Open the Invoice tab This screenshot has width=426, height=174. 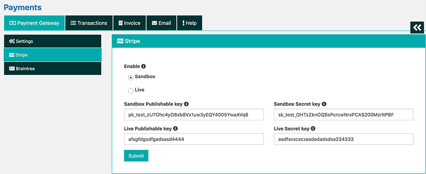tap(130, 23)
